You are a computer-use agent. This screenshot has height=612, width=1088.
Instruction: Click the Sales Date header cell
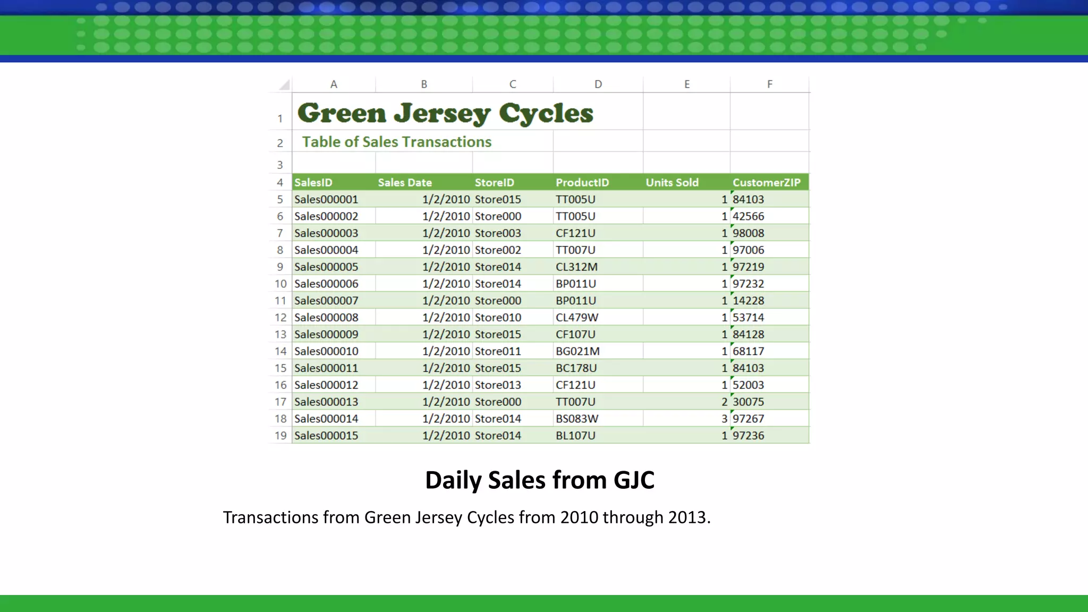coord(405,183)
